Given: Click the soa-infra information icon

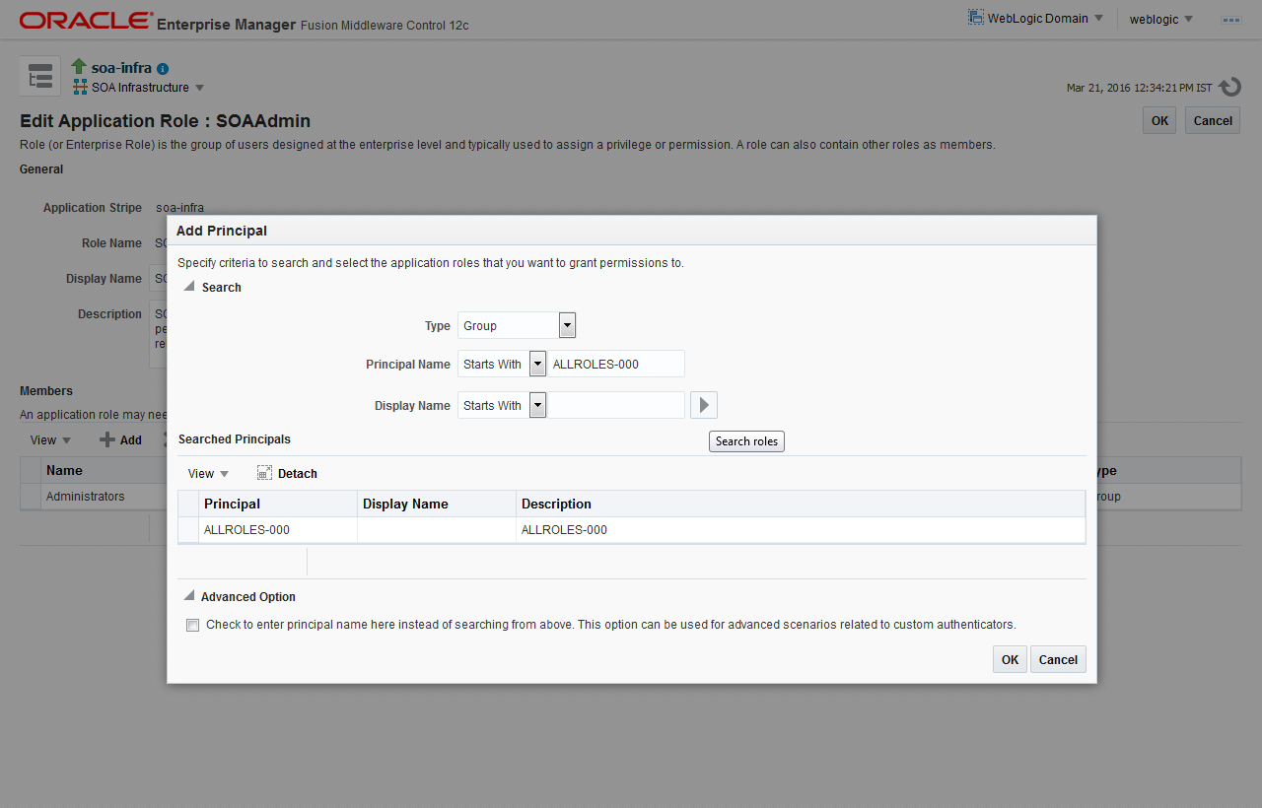Looking at the screenshot, I should [x=163, y=69].
